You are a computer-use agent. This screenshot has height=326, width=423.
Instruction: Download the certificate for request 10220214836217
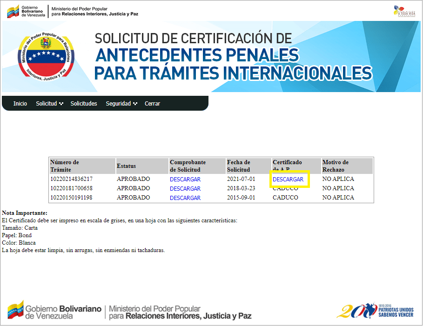[288, 180]
